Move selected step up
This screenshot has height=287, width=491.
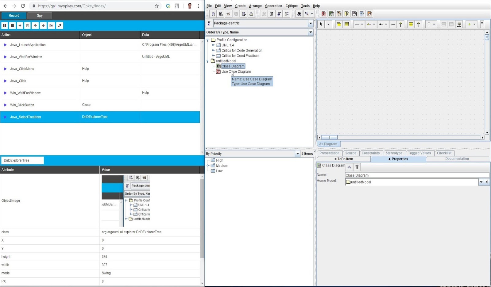coord(35,25)
